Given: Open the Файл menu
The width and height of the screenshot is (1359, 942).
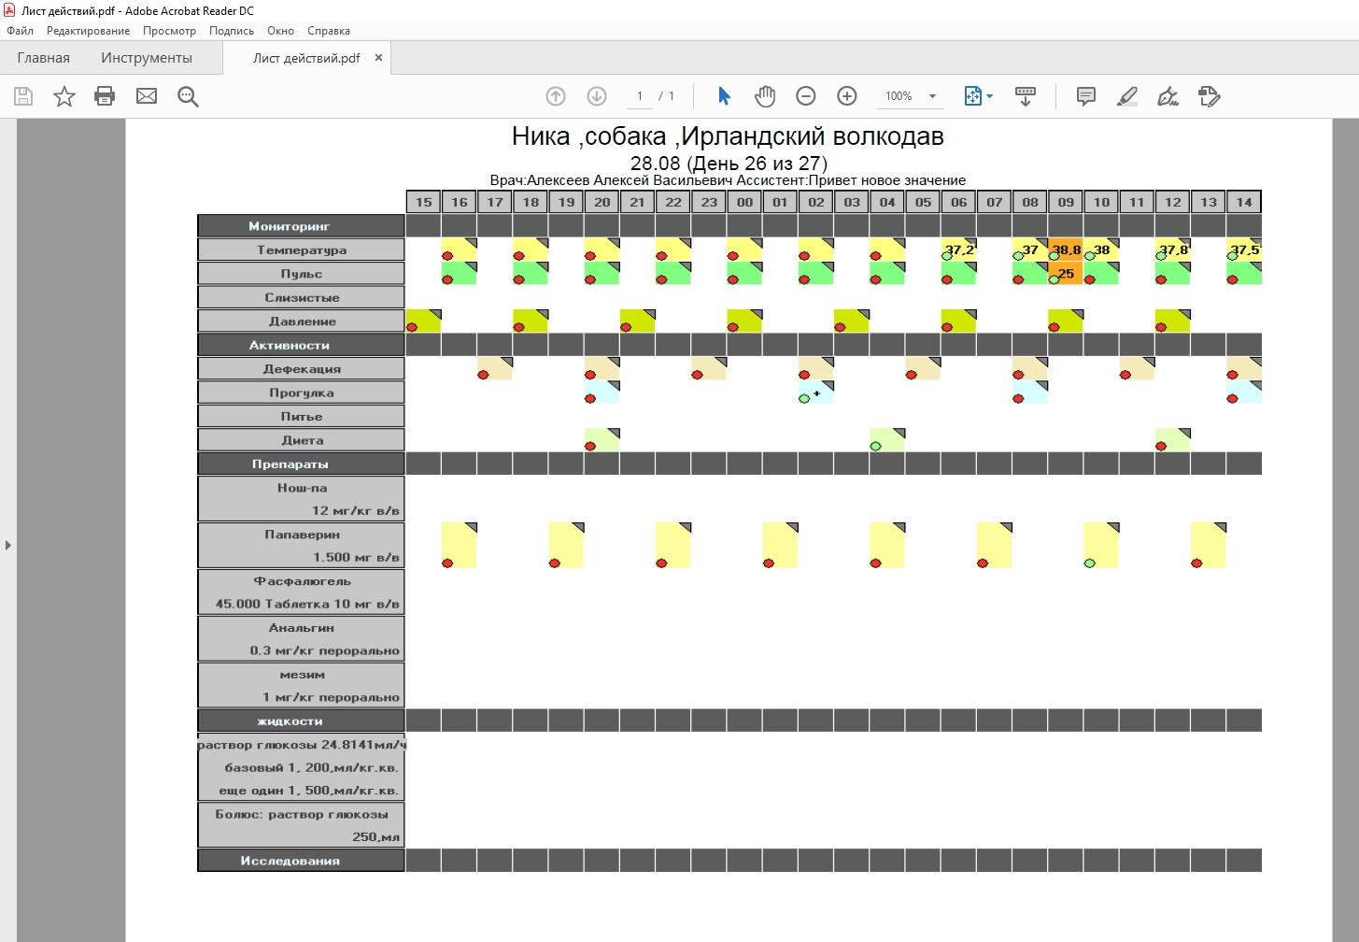Looking at the screenshot, I should 20,31.
